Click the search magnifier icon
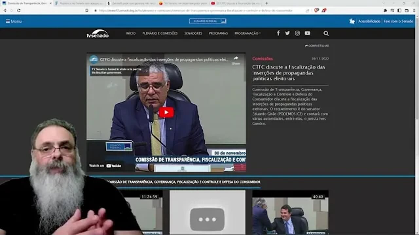Image resolution: width=419 pixels, height=235 pixels. pos(326,33)
